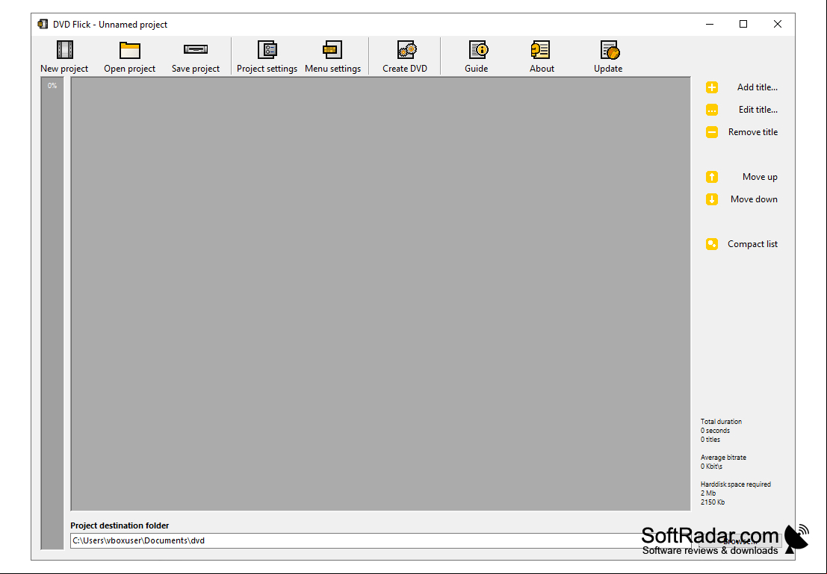Open Project settings
Viewport: 827px width, 574px height.
(267, 57)
